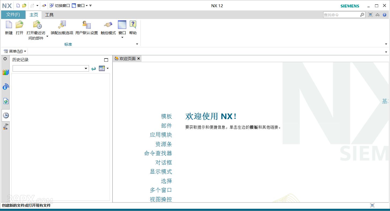Open the 模板 templates link
Viewport: 390px width, 211px height.
point(166,116)
